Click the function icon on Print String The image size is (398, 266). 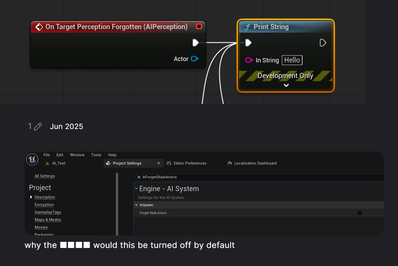coord(247,27)
